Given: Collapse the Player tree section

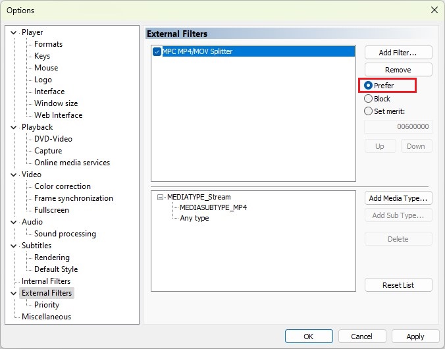Looking at the screenshot, I should click(13, 33).
